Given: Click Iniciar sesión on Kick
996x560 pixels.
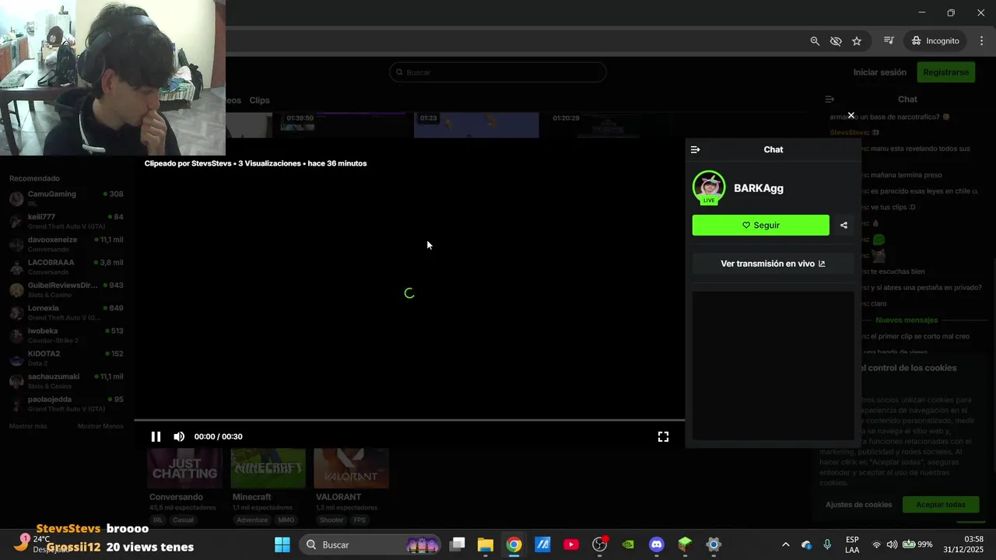Looking at the screenshot, I should (x=879, y=72).
